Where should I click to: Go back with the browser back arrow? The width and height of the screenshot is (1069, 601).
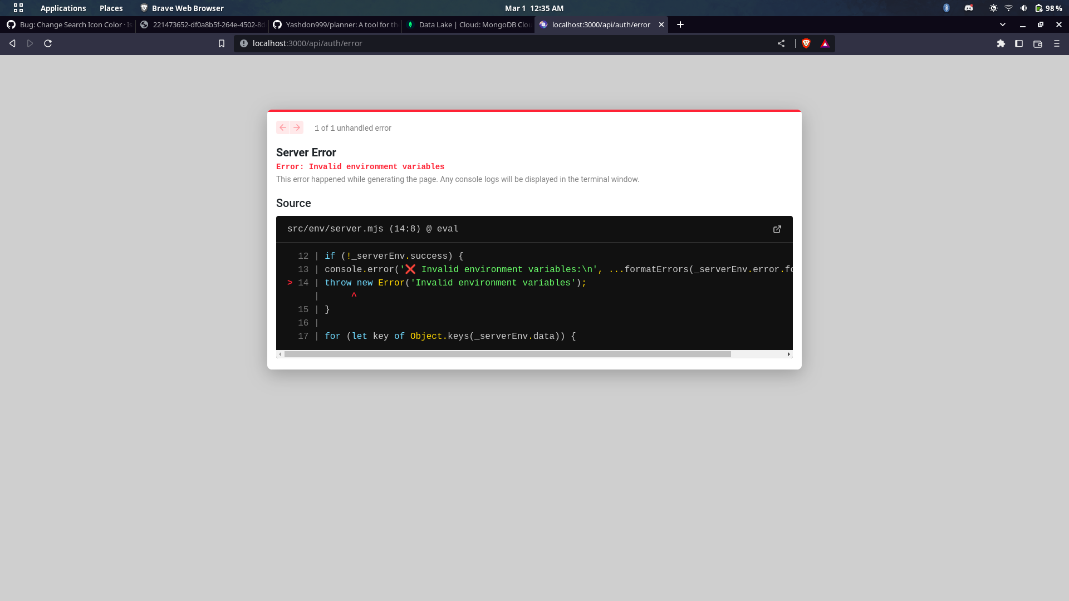(x=12, y=43)
